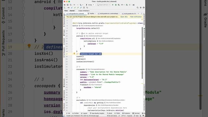Click the lock icon in the status bar
The image size is (208, 117).
(140, 116)
